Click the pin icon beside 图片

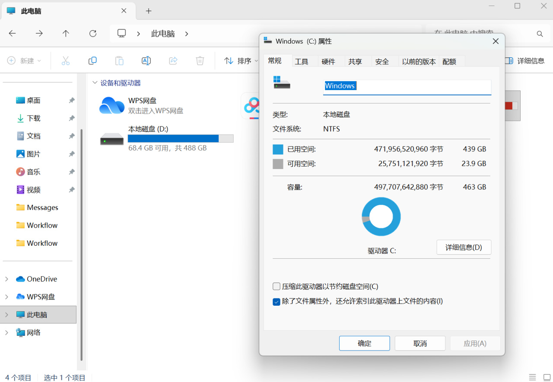72,154
